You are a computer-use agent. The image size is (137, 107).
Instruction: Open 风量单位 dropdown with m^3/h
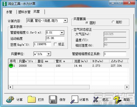point(49,54)
